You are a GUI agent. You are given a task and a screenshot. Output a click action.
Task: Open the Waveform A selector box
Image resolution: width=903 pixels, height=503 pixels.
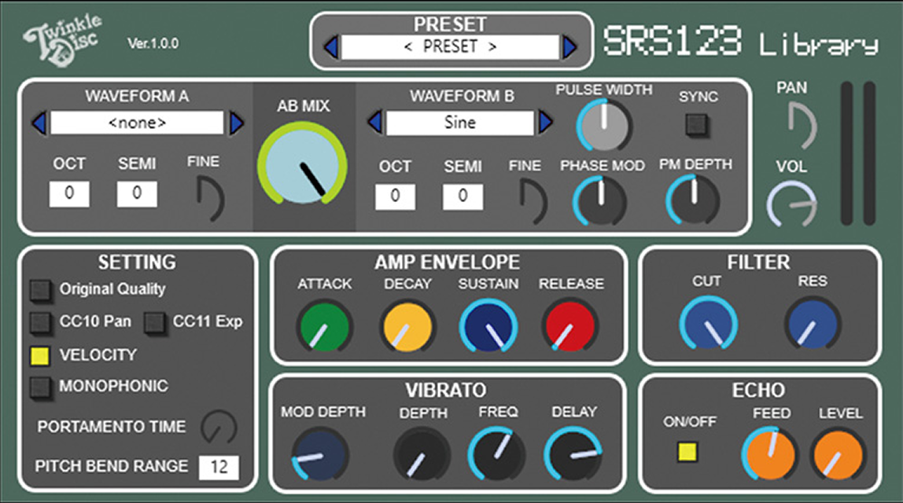[x=137, y=123]
